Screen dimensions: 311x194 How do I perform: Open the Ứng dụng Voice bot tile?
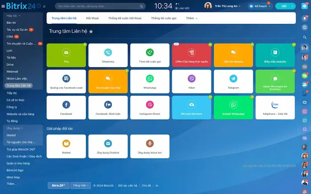(150, 146)
